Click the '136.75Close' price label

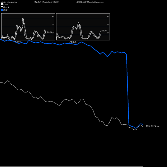153,126
